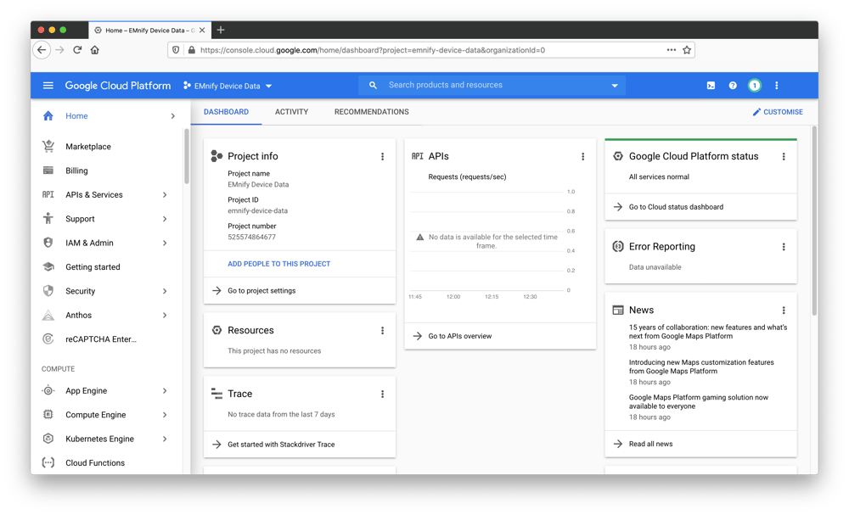Switch to the Recommendations tab
This screenshot has height=515, width=849.
pos(372,112)
